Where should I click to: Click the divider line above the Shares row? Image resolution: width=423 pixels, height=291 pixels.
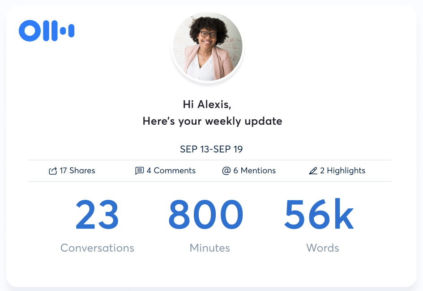coord(209,160)
